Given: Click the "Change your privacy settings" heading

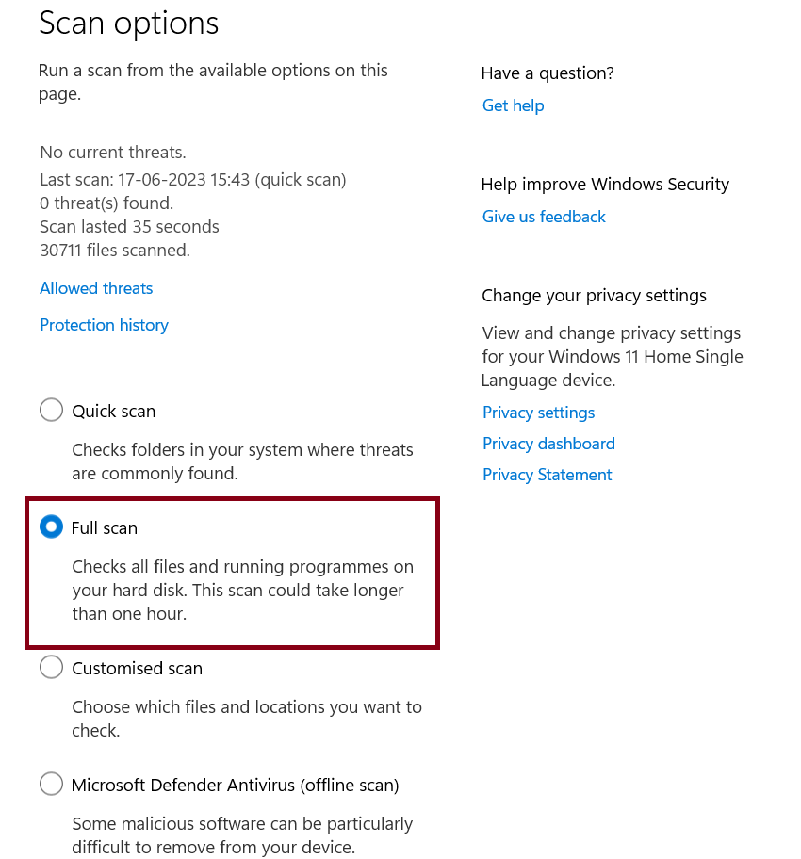Looking at the screenshot, I should point(594,296).
